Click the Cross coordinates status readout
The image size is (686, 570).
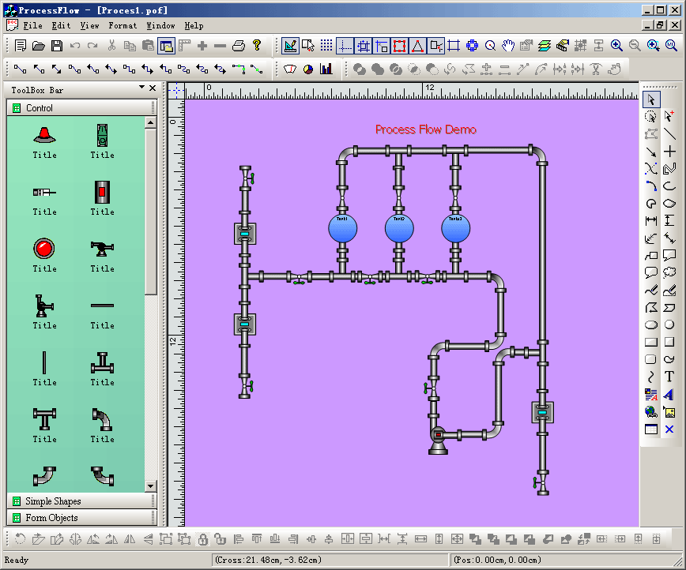click(x=268, y=560)
